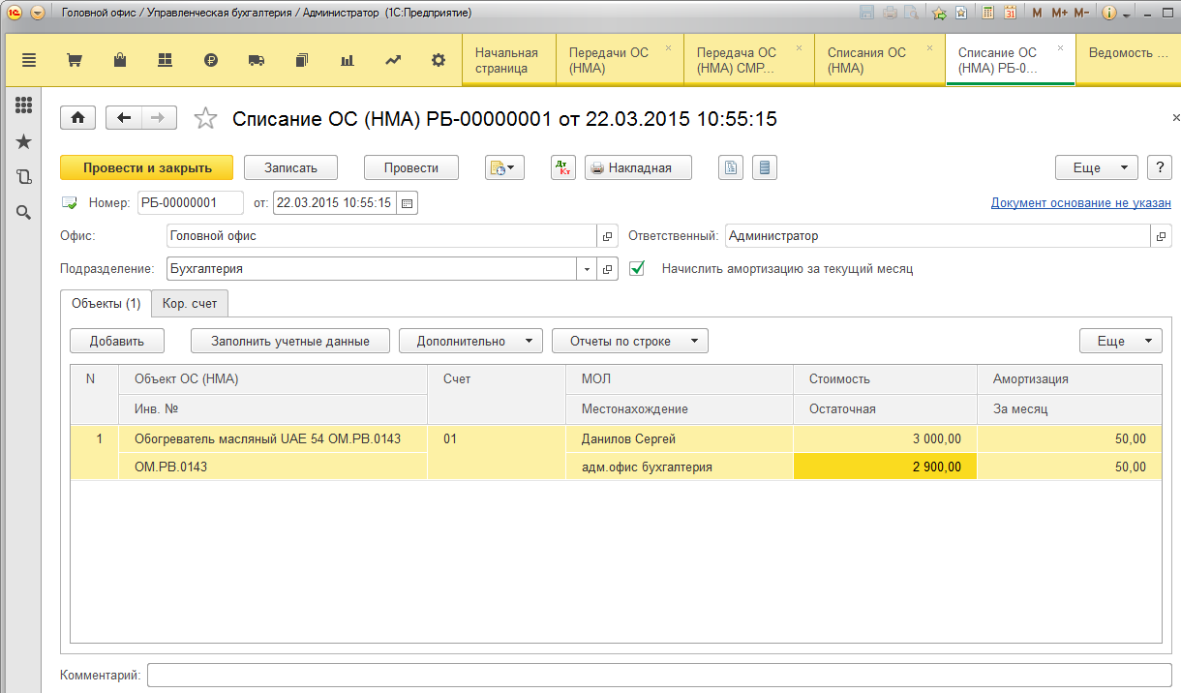Click Заполнить учетные данные button
Viewport: 1181px width, 693px height.
tap(290, 341)
